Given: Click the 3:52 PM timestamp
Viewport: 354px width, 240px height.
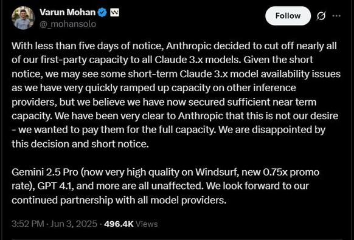Looking at the screenshot, I should 28,224.
